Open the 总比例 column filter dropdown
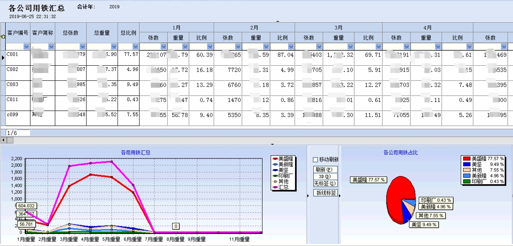513x246 pixels. pos(136,47)
